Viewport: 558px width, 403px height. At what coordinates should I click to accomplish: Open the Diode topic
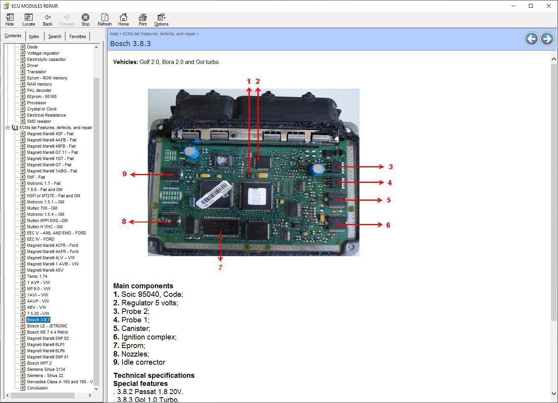[32, 47]
